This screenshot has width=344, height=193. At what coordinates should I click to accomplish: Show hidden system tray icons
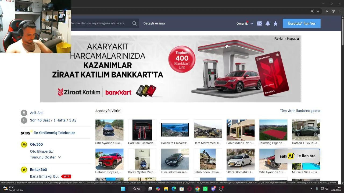311,189
